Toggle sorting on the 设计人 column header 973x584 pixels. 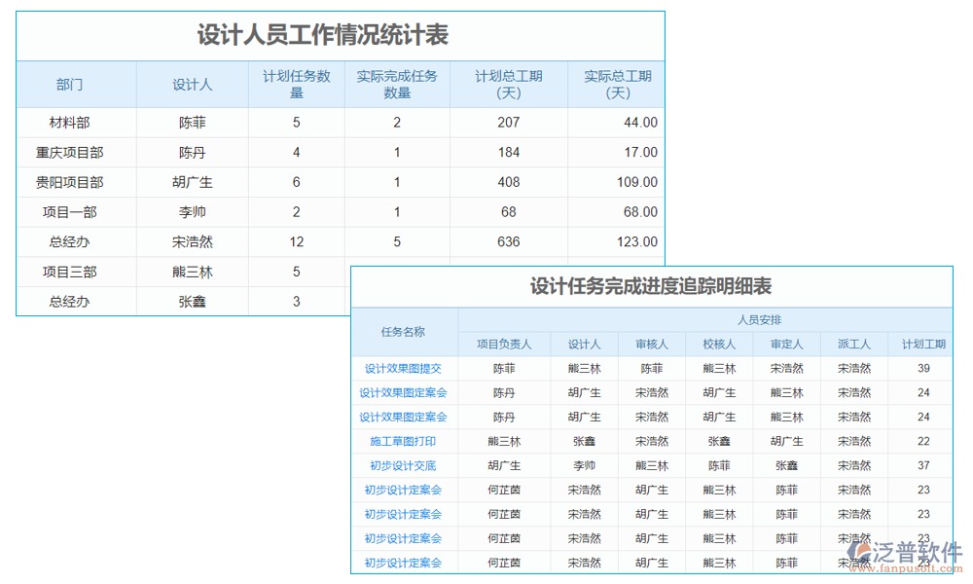192,85
